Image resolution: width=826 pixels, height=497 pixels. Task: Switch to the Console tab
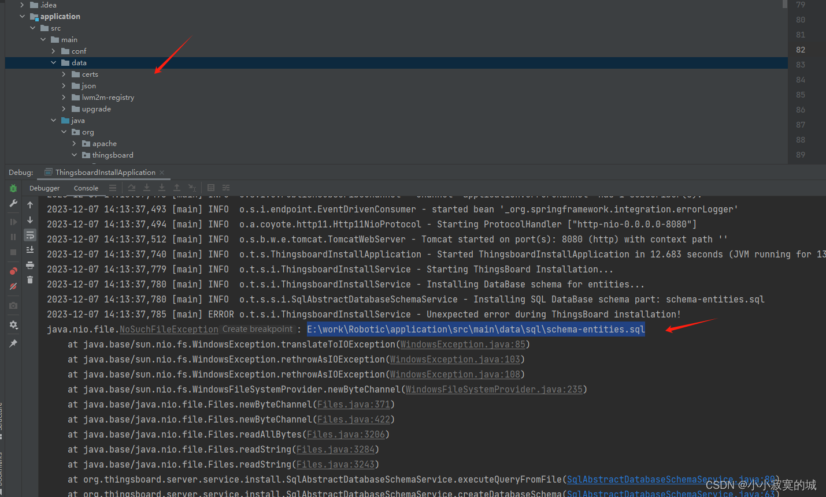[86, 188]
